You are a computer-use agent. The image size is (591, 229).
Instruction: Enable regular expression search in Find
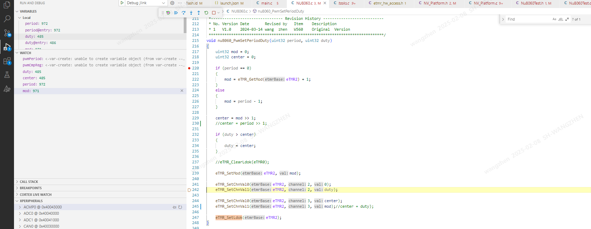click(567, 19)
